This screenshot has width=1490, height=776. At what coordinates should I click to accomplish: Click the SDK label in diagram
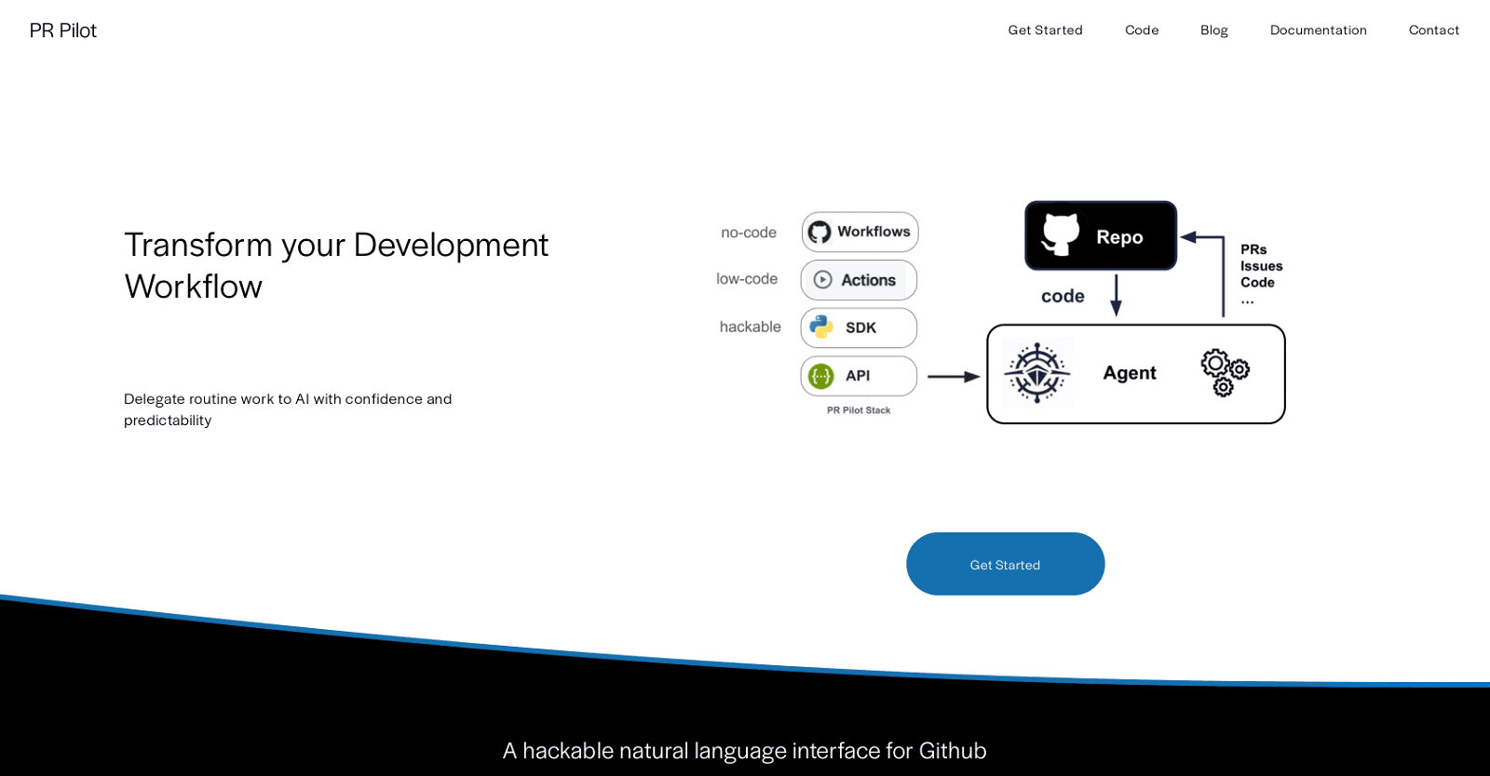click(860, 328)
